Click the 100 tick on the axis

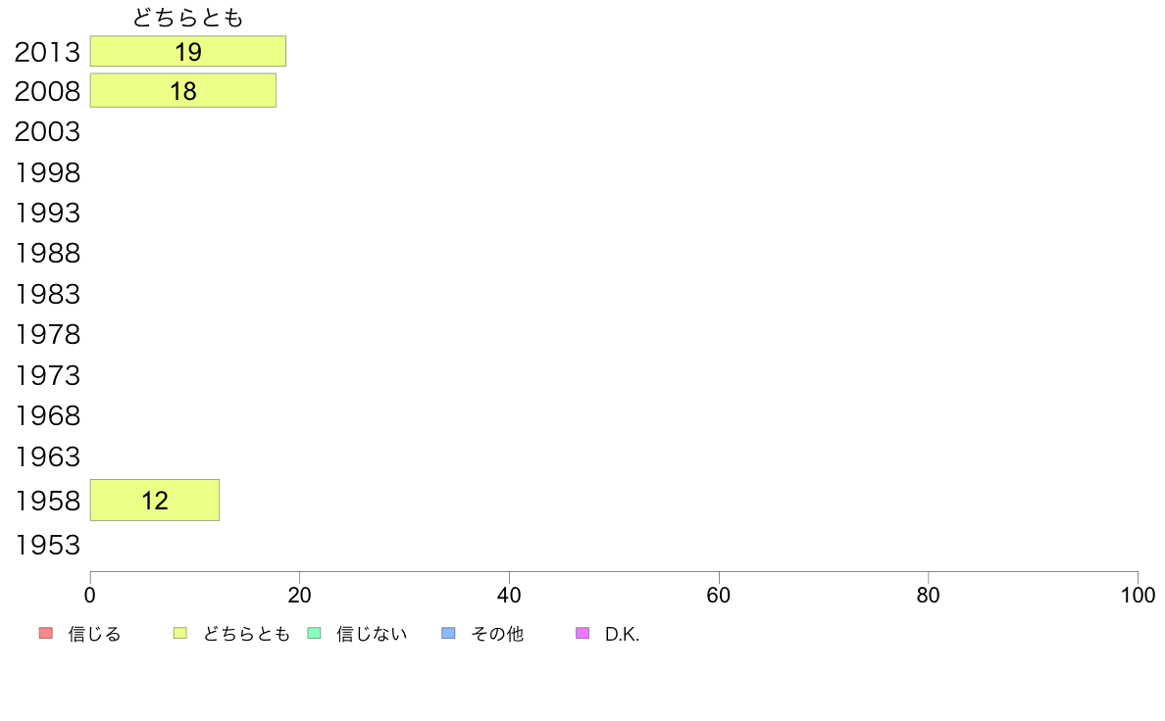tap(1138, 595)
